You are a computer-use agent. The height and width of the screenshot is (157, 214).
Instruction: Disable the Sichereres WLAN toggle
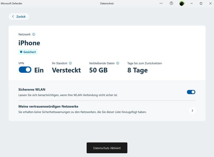[x=191, y=92]
